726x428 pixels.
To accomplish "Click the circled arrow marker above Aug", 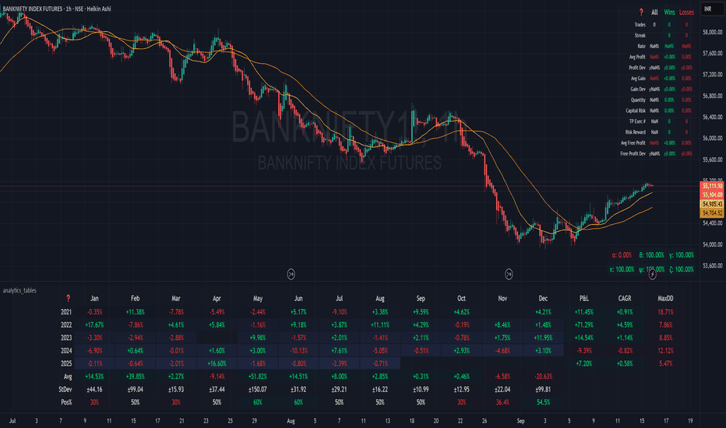I will coord(290,274).
